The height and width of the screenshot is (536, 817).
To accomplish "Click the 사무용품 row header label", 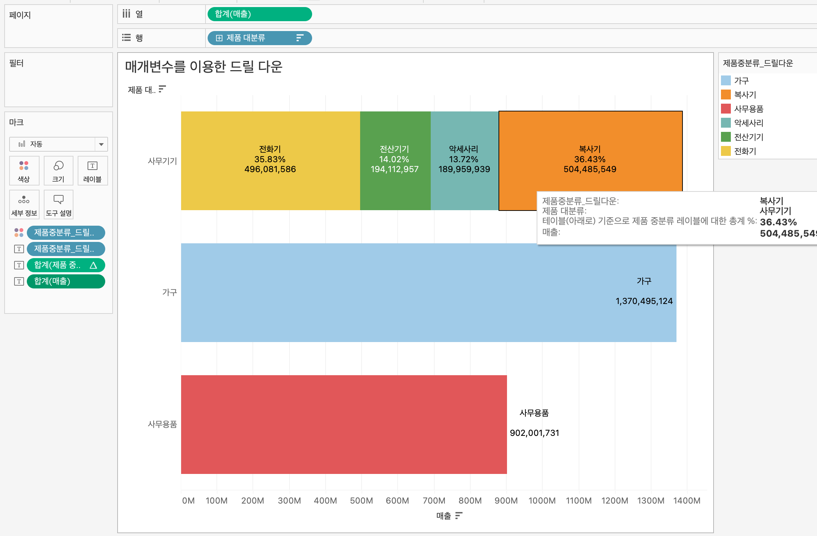I will [162, 424].
